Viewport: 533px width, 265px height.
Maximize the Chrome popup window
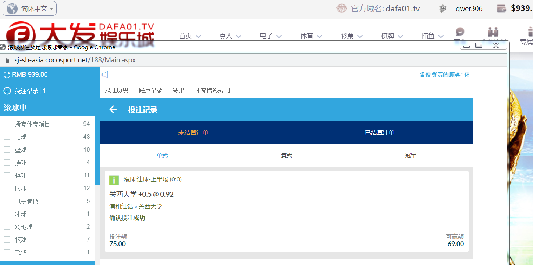pos(479,45)
